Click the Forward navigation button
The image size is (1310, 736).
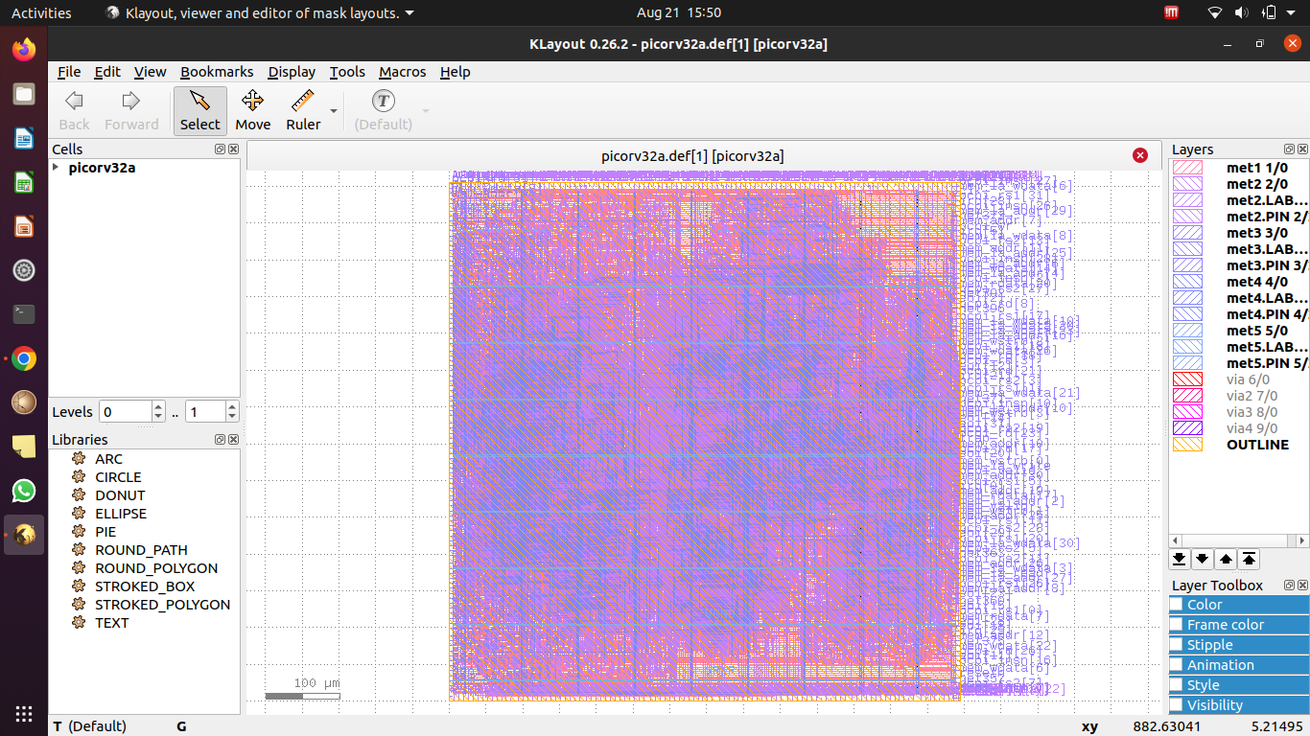pyautogui.click(x=131, y=108)
